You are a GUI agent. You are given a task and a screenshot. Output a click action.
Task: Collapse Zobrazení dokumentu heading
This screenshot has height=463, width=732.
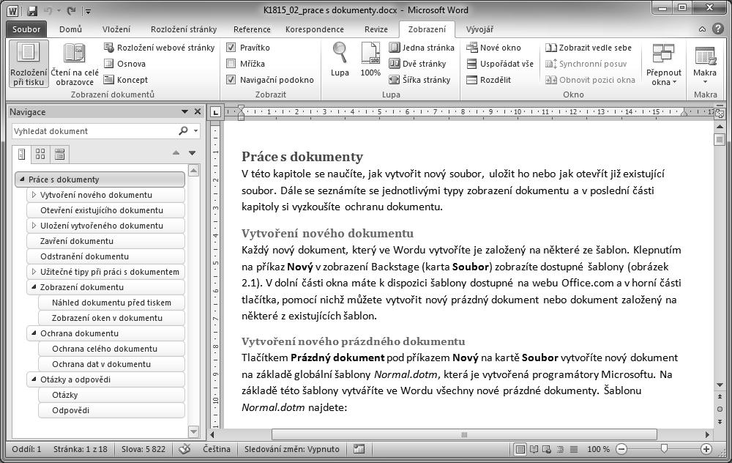pyautogui.click(x=34, y=287)
